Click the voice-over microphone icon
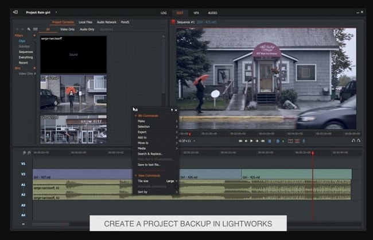This screenshot has width=373, height=240. (x=304, y=141)
